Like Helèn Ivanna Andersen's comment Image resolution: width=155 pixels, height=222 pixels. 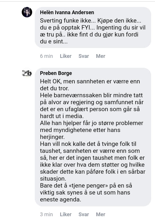(x=65, y=56)
